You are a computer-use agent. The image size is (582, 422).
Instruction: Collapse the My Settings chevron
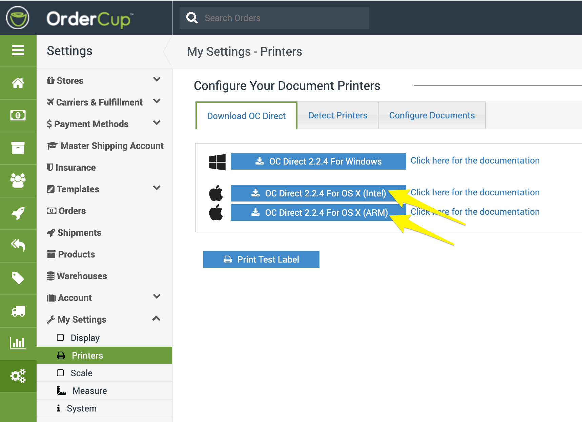[x=156, y=318]
